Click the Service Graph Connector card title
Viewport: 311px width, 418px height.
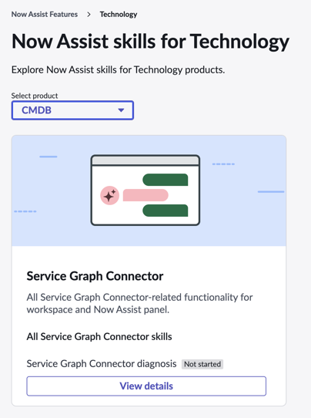[x=95, y=276]
